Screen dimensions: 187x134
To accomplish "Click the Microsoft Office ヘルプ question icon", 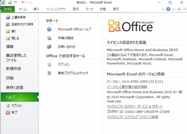I will coord(49,29).
